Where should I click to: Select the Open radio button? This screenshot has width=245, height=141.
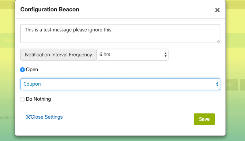(22, 70)
